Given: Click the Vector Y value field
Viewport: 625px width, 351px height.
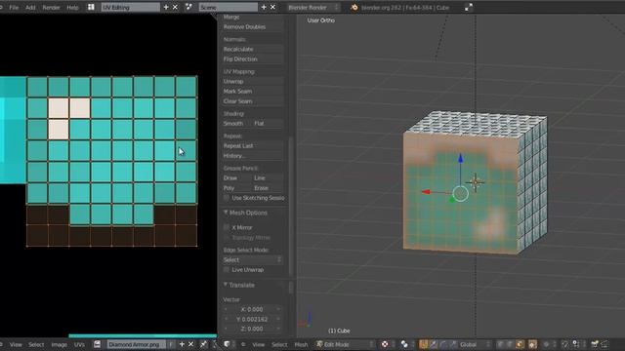Looking at the screenshot, I should click(x=252, y=319).
